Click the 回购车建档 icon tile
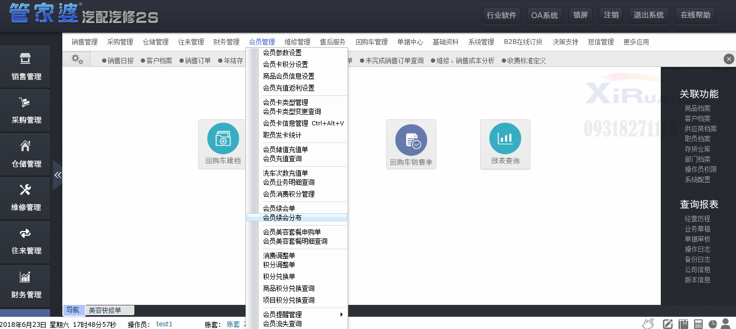 [223, 144]
